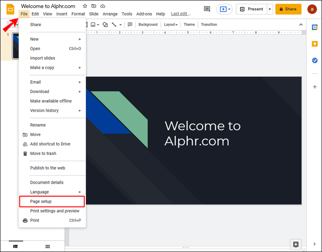
Task: Open the View menu
Action: click(x=47, y=14)
